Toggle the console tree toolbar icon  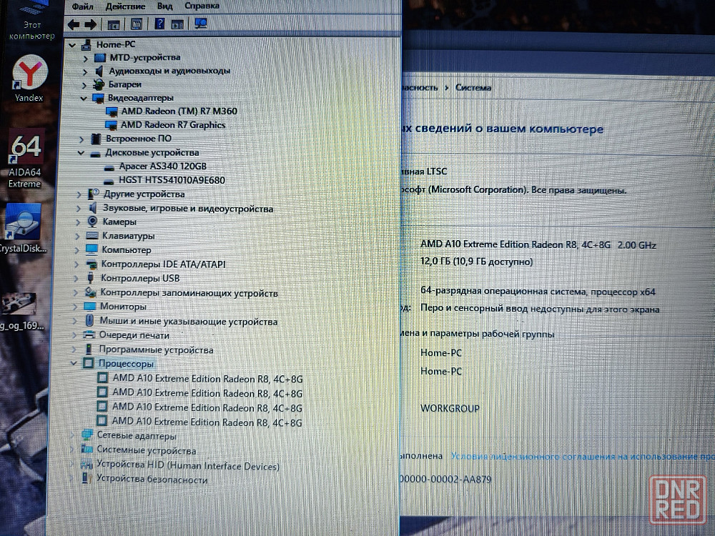pos(114,24)
